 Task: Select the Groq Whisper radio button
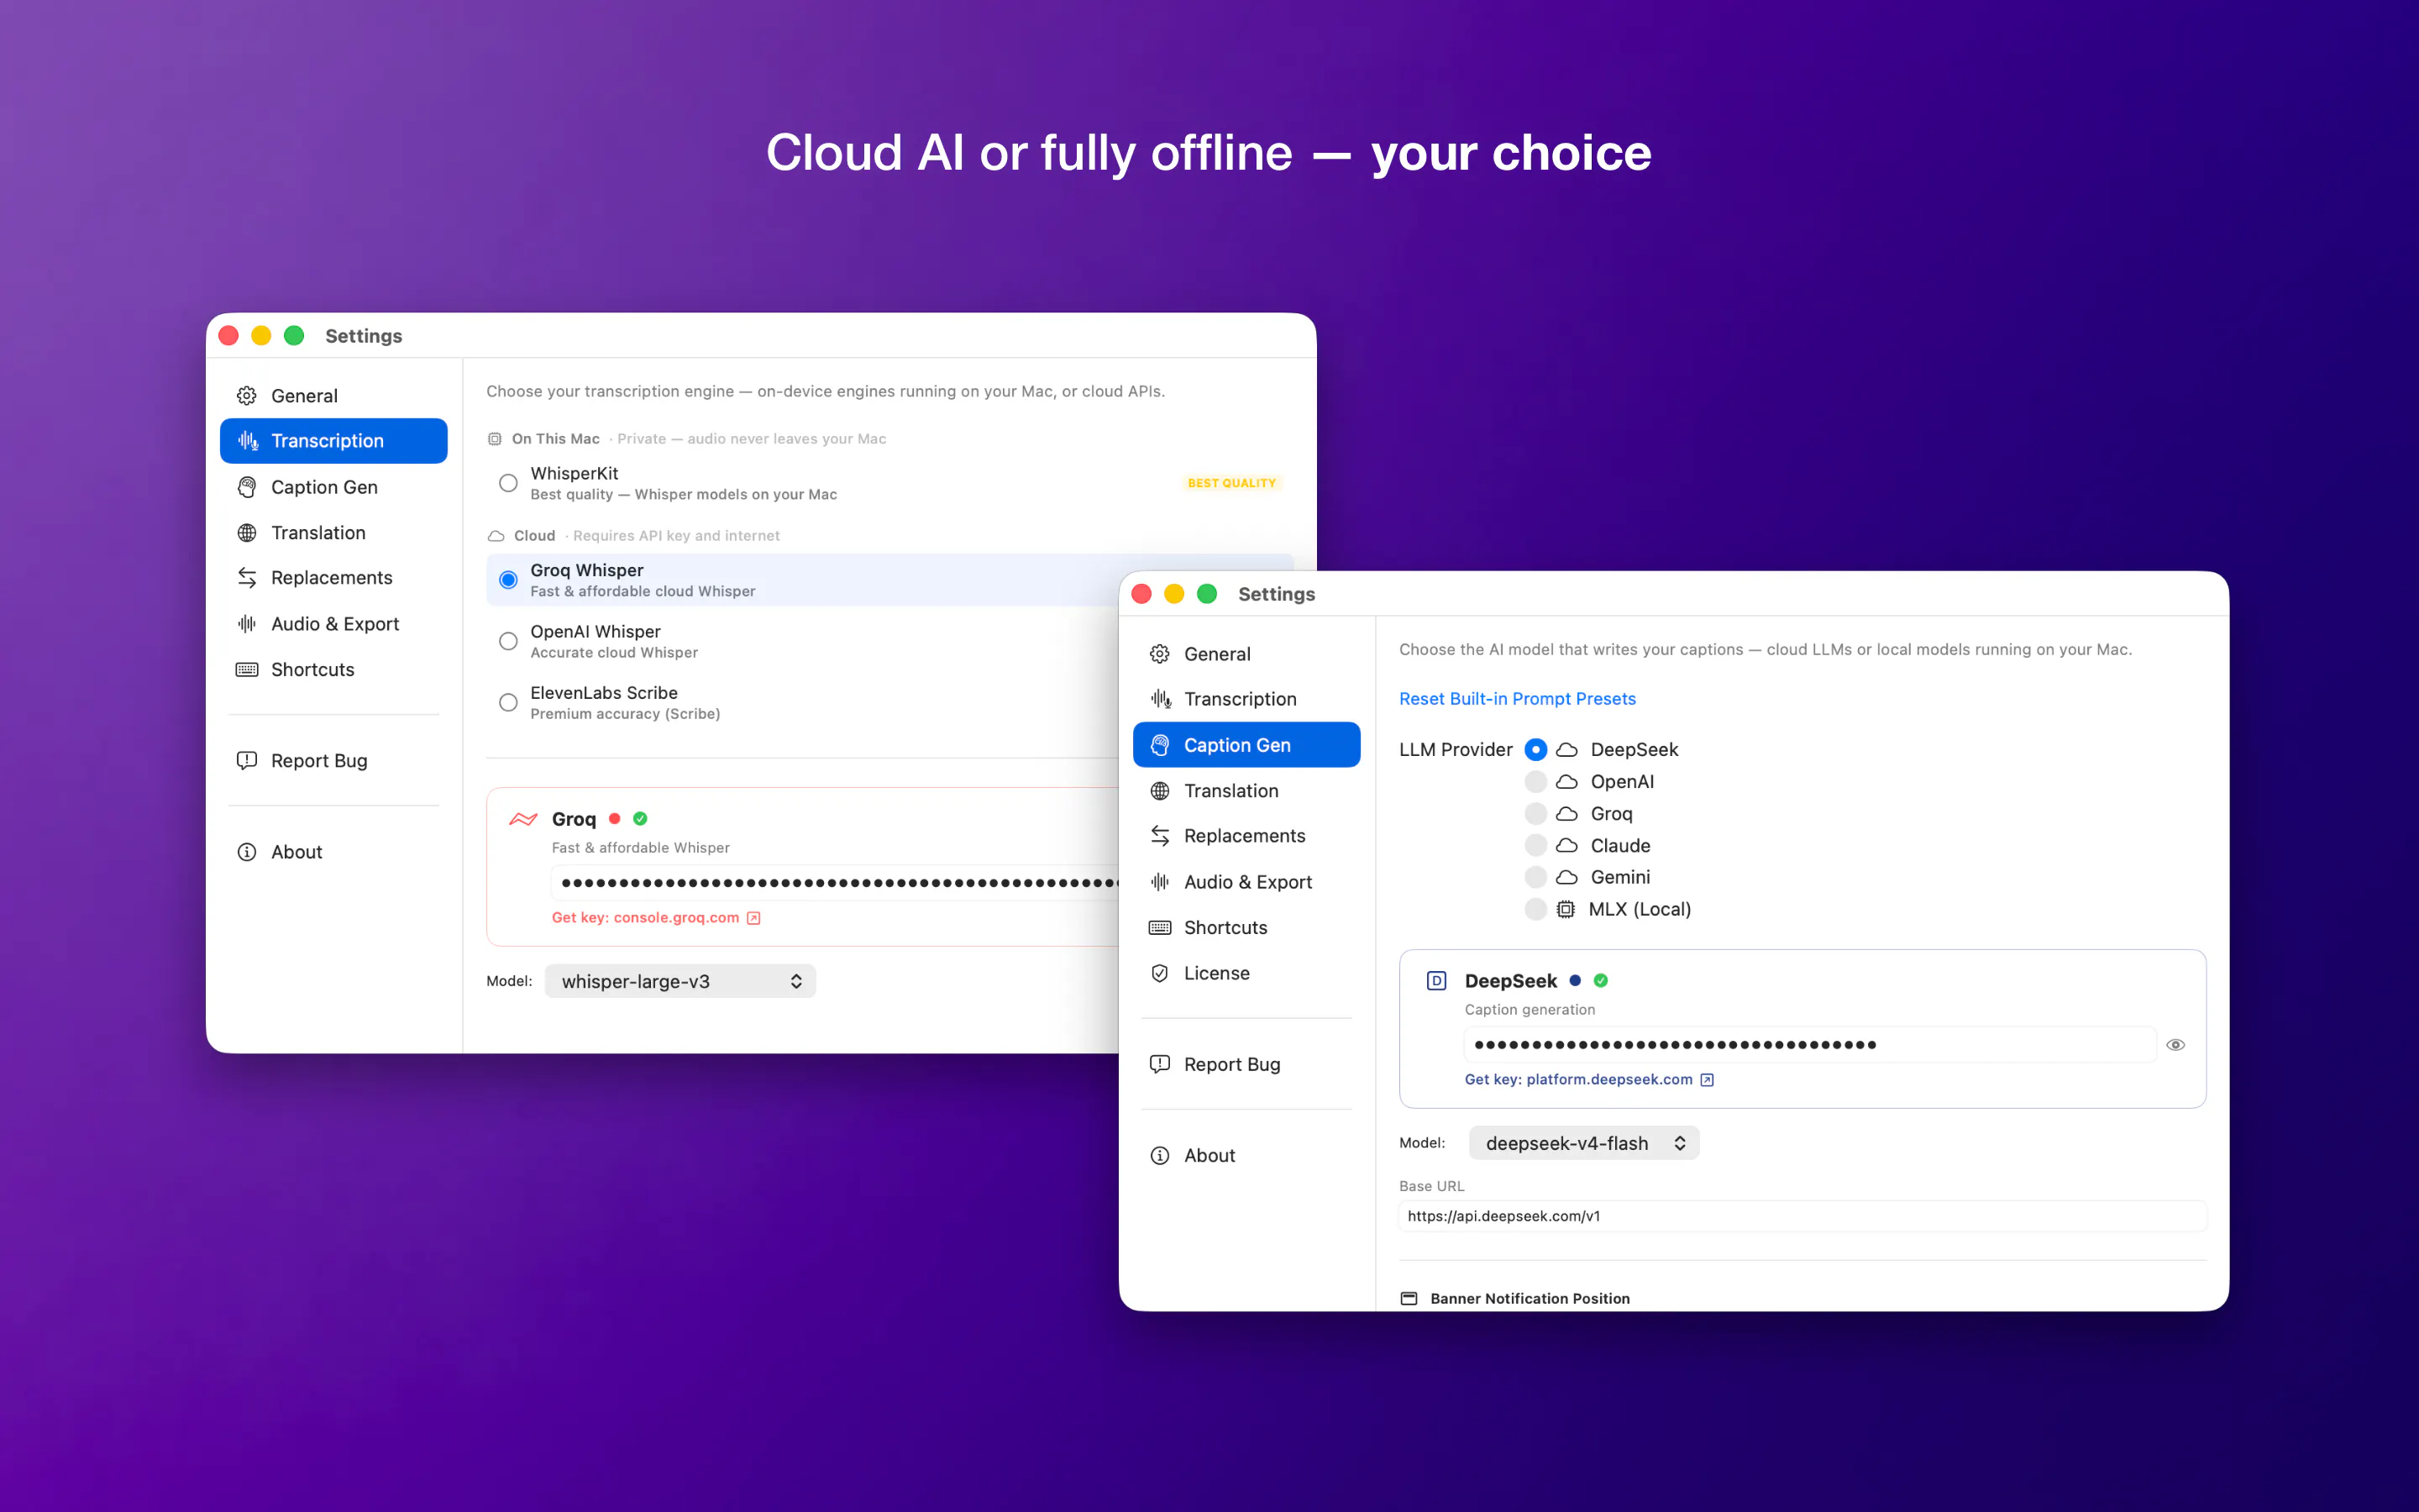pyautogui.click(x=508, y=579)
